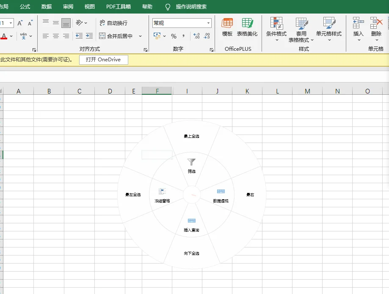Expand the accounting format dropdown arrow
This screenshot has width=389, height=294.
[x=165, y=36]
